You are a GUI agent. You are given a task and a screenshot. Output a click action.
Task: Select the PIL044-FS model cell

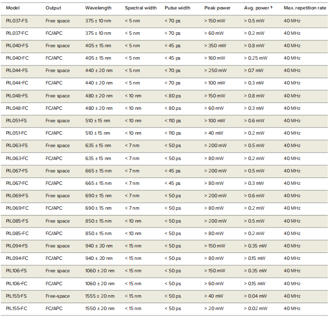17,71
